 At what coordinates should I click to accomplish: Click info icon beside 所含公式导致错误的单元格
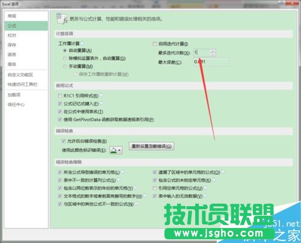click(122, 172)
